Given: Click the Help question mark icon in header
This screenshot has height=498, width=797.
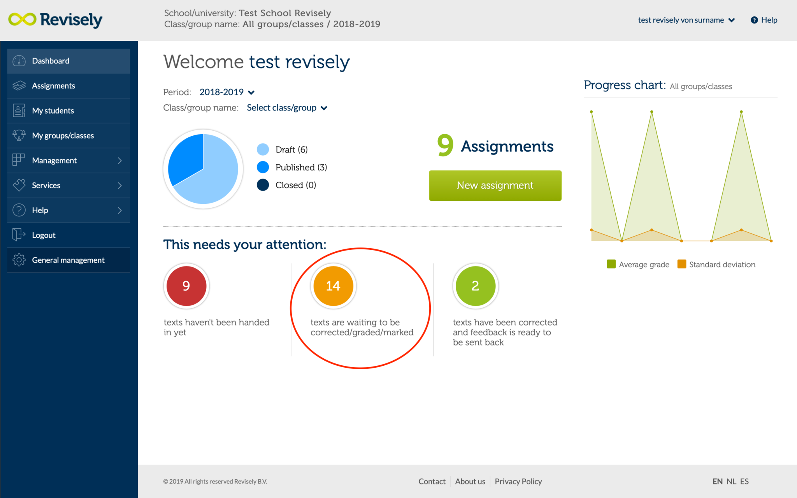Looking at the screenshot, I should [x=754, y=20].
